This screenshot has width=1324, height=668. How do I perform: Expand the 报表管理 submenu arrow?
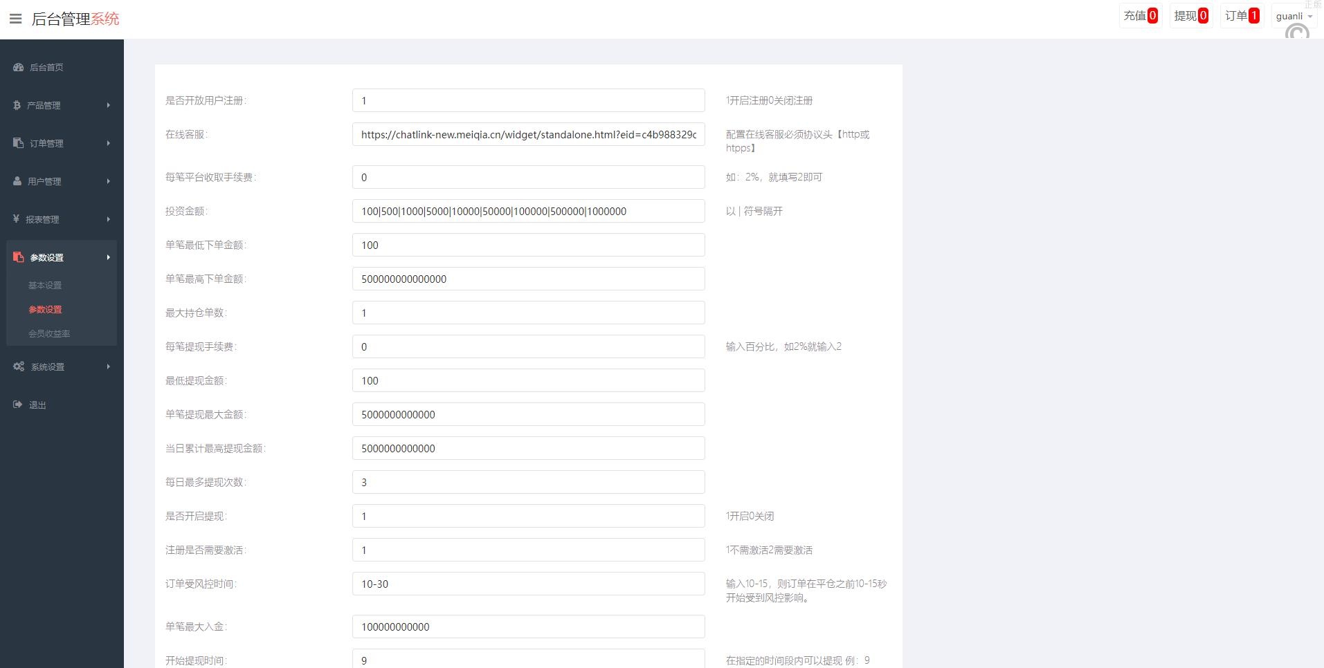point(108,219)
